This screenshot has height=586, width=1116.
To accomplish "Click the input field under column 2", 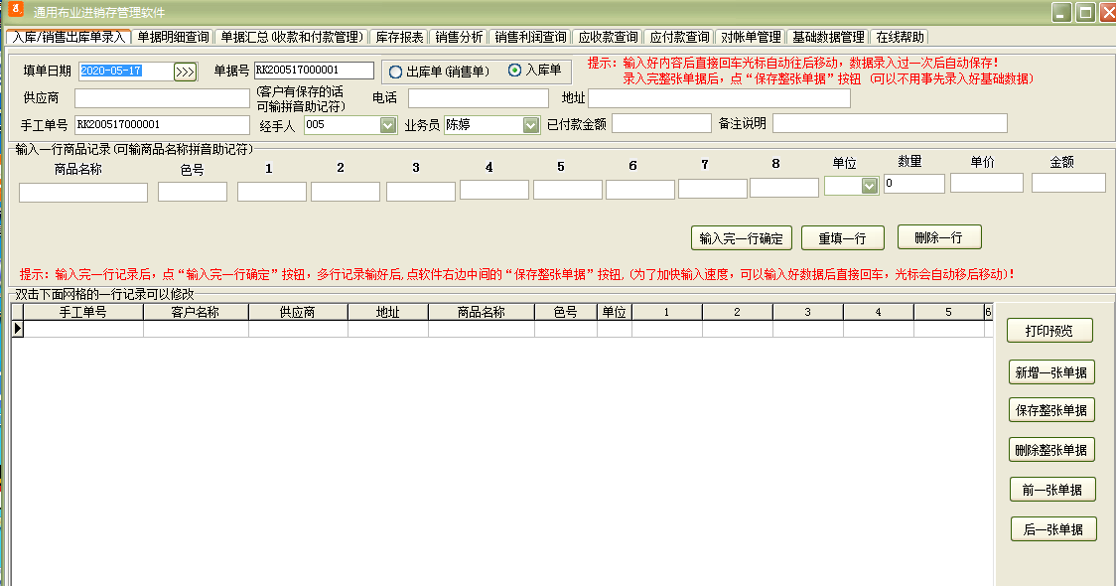I will point(346,192).
